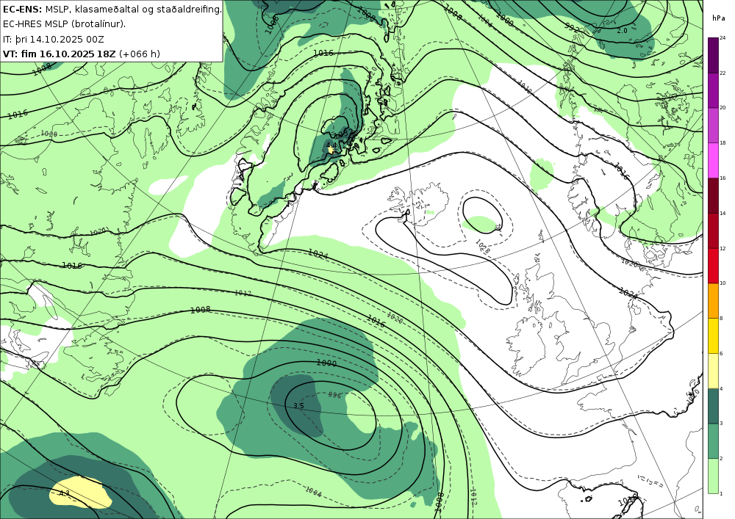
Task: Click the yellow spread-maximum patch at bottom left
Action: (x=81, y=493)
